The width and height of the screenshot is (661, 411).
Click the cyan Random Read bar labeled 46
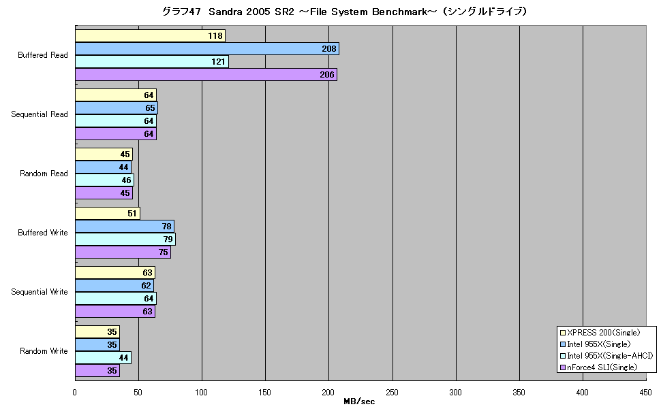click(104, 180)
